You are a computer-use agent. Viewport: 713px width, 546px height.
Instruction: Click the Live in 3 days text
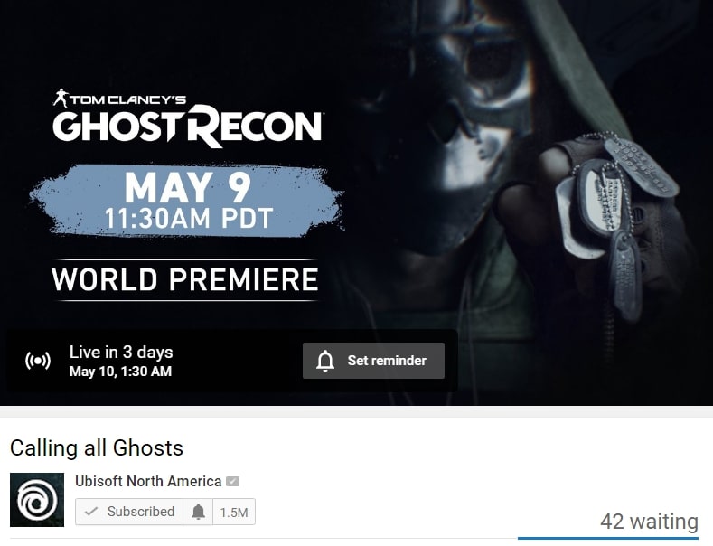coord(121,353)
